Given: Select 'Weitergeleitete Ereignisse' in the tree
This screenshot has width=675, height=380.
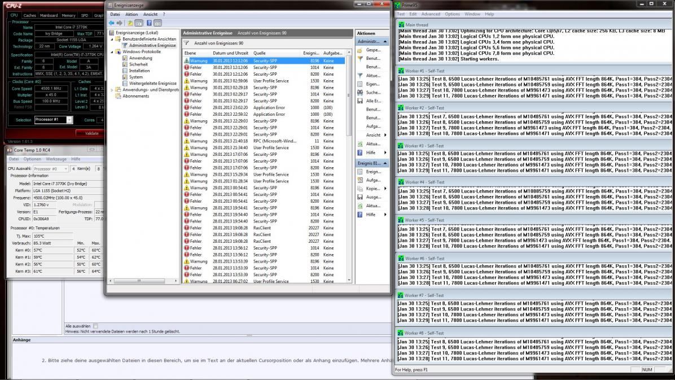Looking at the screenshot, I should pyautogui.click(x=153, y=83).
